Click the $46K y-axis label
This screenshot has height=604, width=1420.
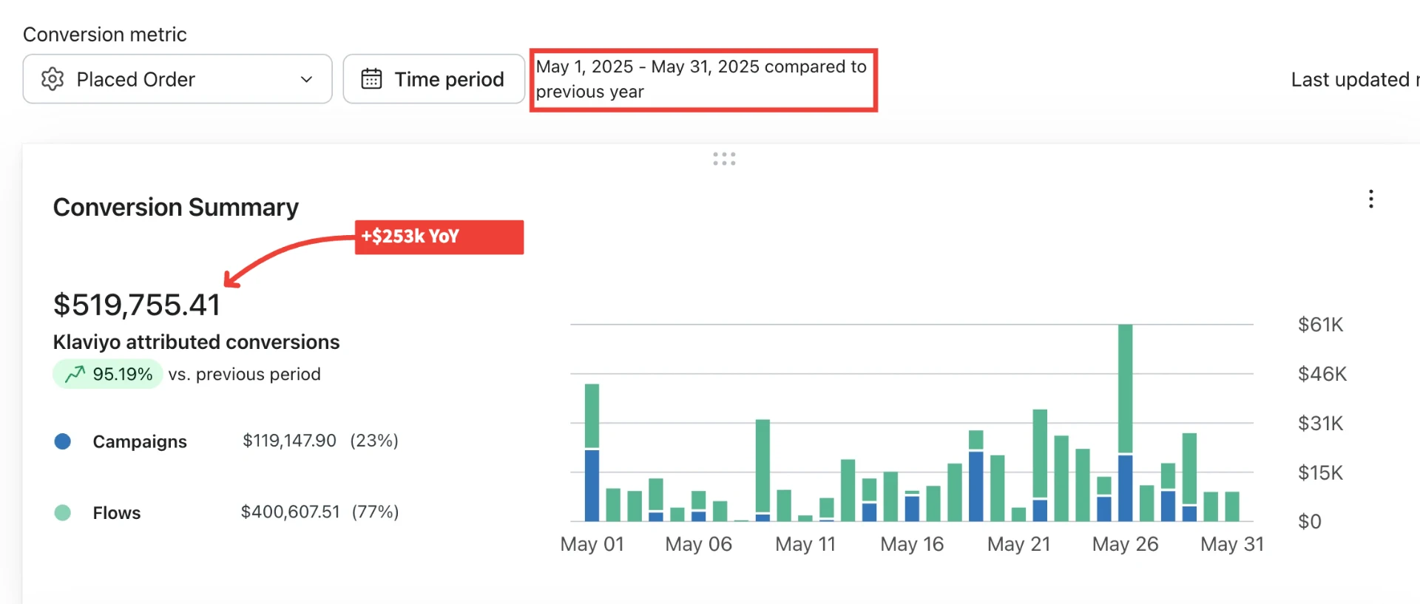[1322, 374]
